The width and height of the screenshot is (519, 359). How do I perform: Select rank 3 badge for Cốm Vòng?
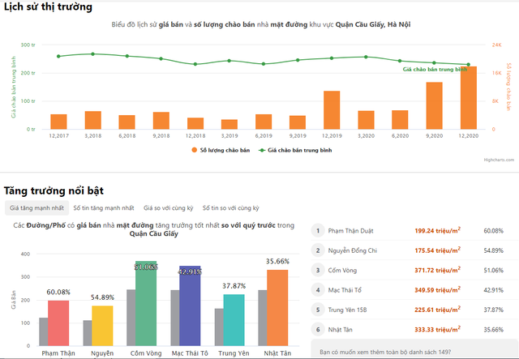[x=318, y=271]
